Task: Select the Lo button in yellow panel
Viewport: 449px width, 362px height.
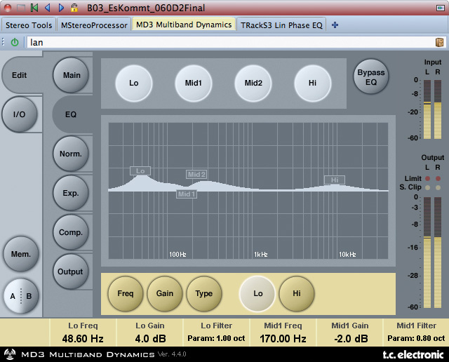Action: coord(257,293)
